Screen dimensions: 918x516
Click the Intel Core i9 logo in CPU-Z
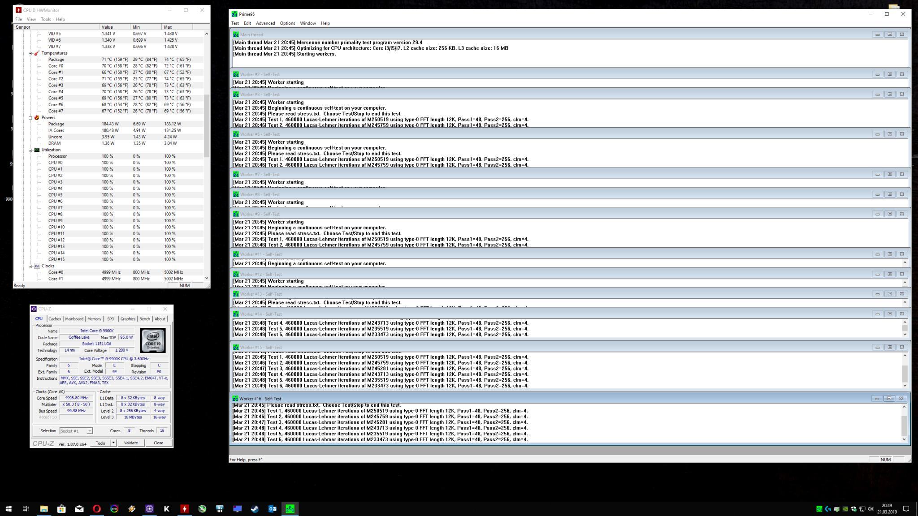coord(153,340)
